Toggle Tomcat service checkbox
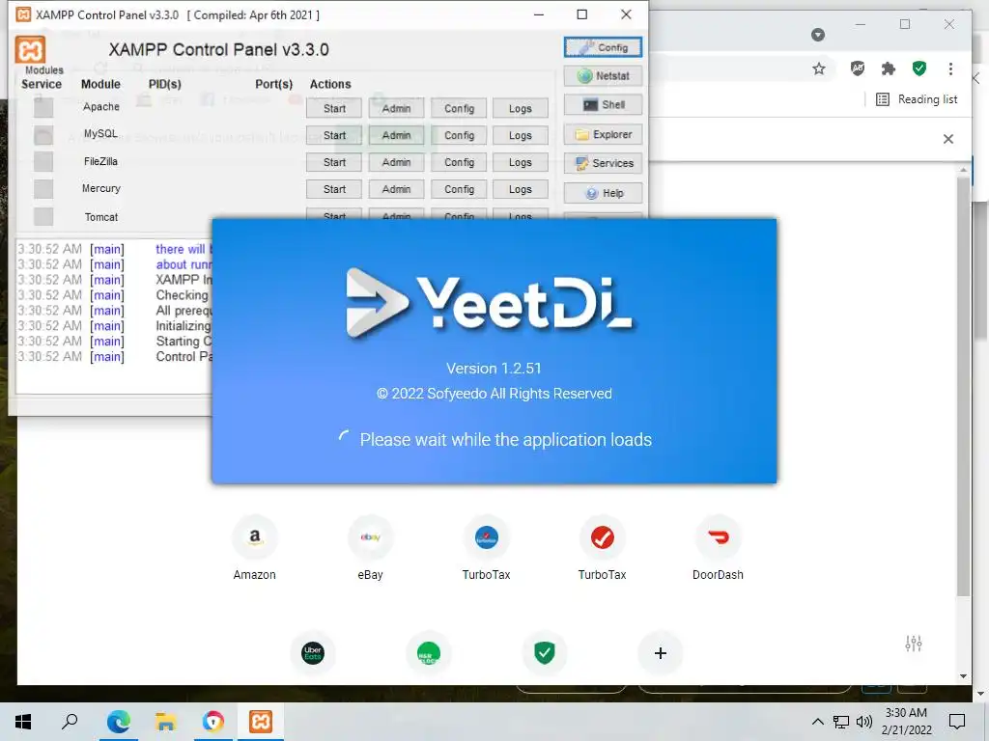This screenshot has height=741, width=989. point(43,216)
